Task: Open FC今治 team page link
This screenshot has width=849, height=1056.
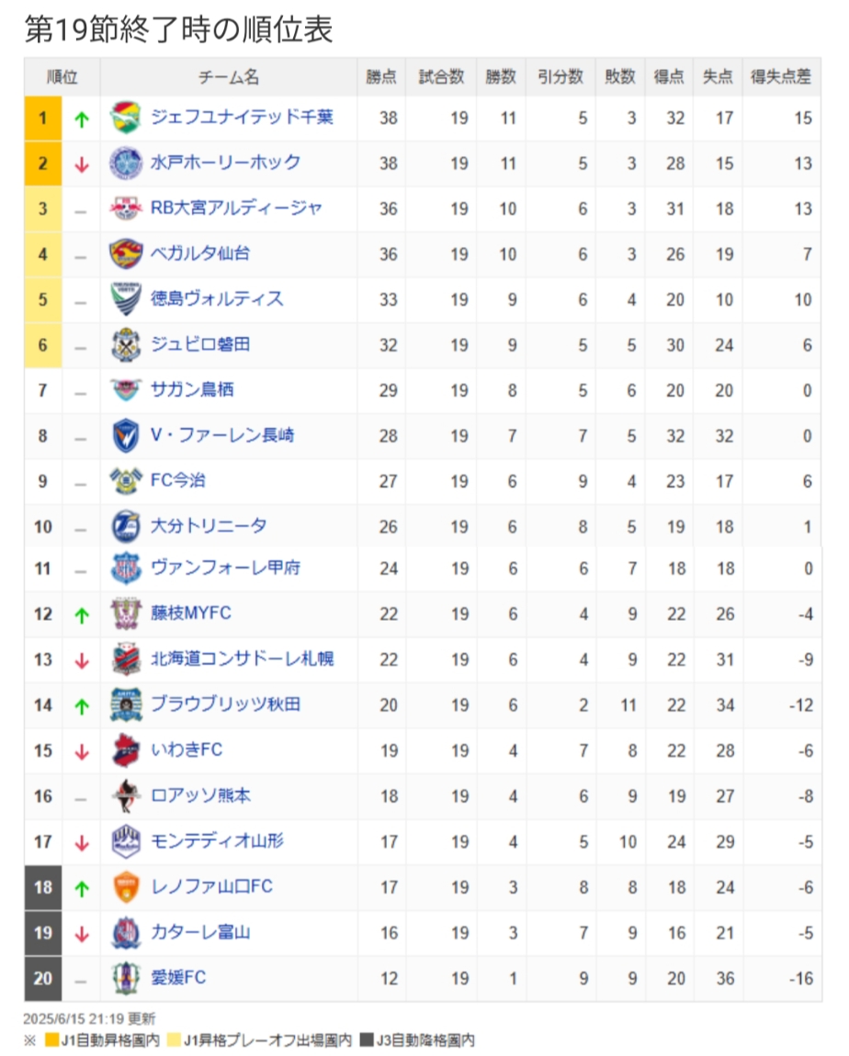Action: coord(178,480)
